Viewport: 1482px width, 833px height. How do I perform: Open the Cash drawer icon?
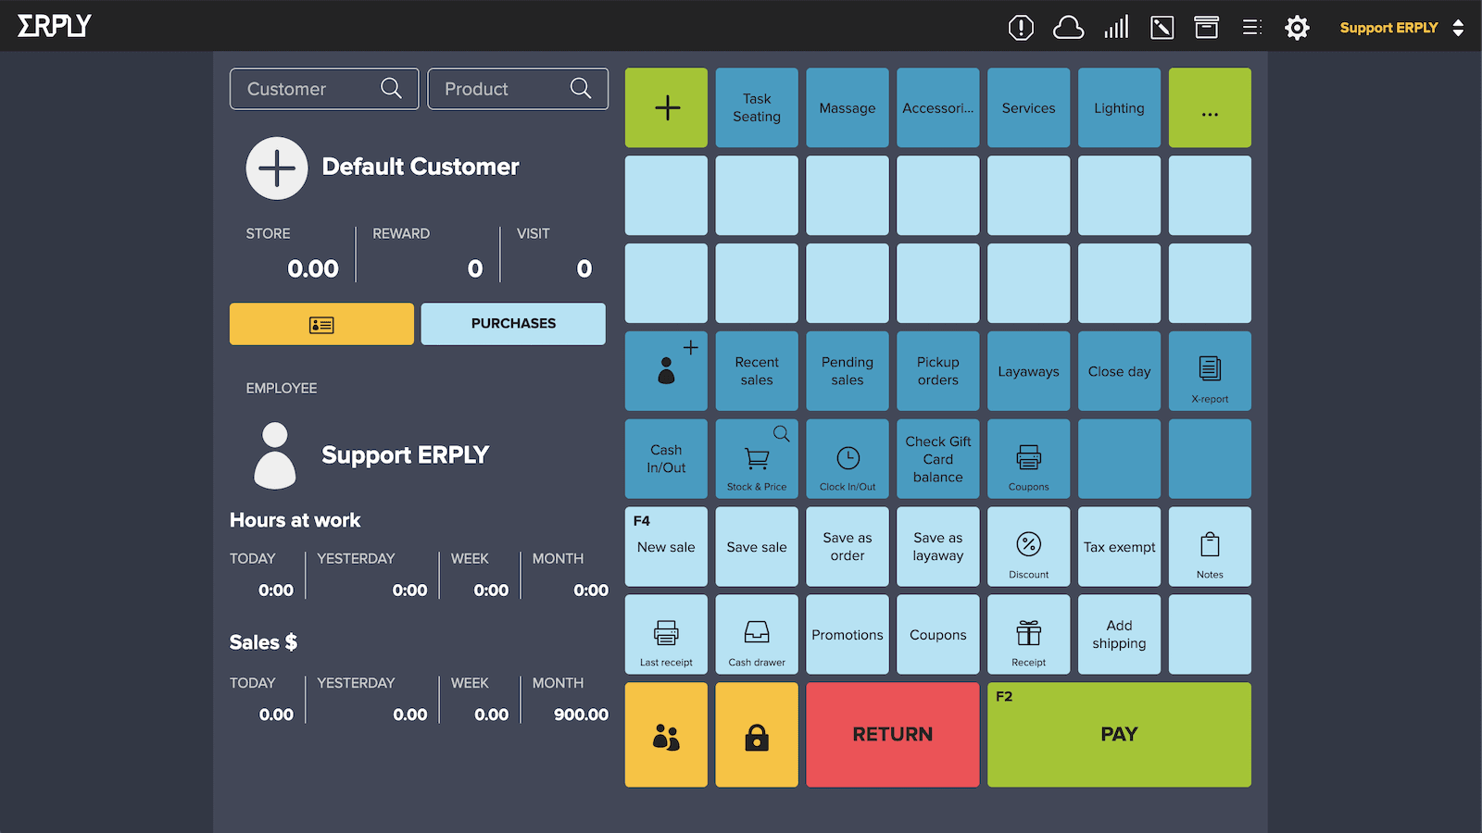pyautogui.click(x=756, y=629)
